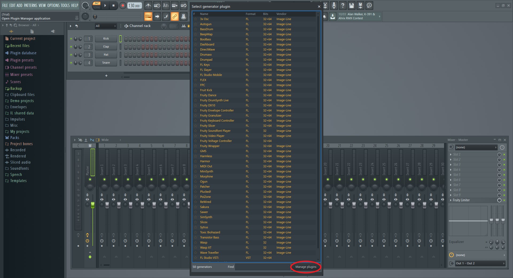Open the Out 1 - Out 2 dropdown
Image resolution: width=513 pixels, height=278 pixels.
coord(480,263)
